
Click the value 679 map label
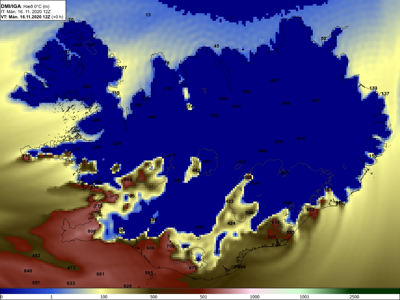pos(68,153)
